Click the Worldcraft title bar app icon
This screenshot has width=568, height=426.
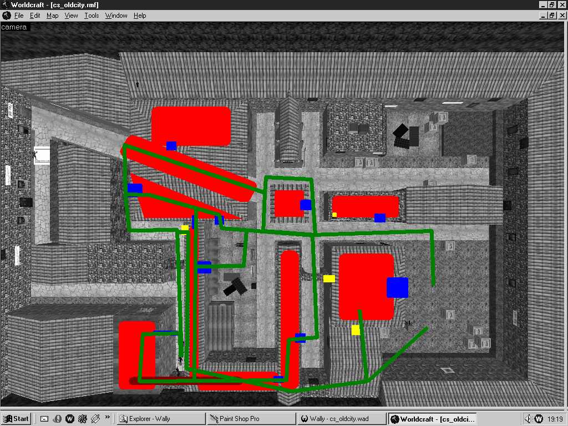pyautogui.click(x=5, y=4)
